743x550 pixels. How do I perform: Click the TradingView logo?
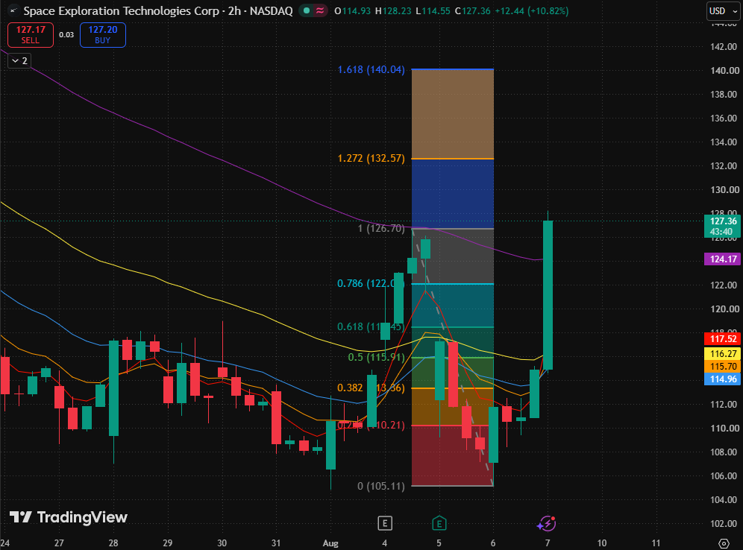click(x=68, y=517)
